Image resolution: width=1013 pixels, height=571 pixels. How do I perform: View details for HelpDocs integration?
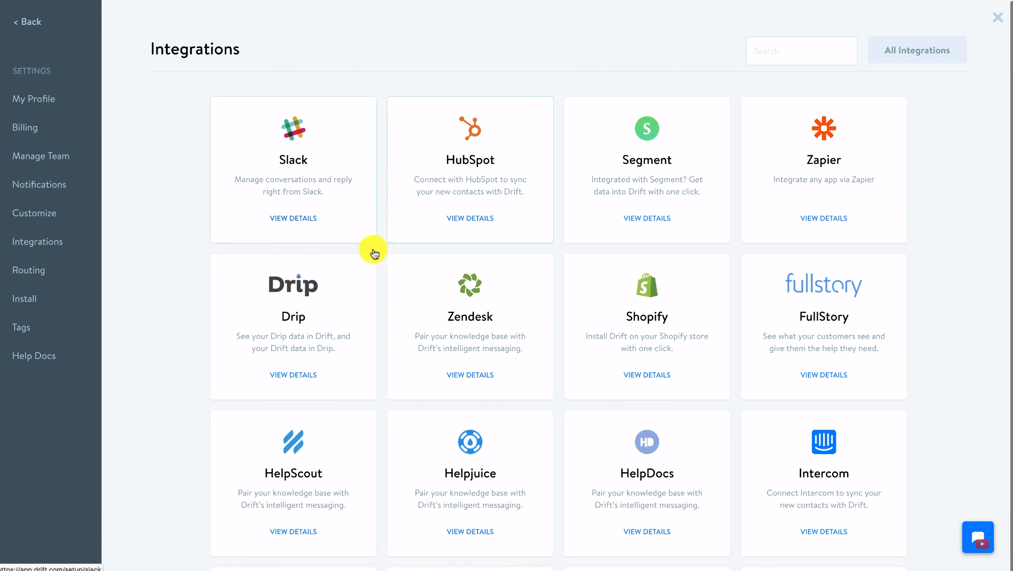(x=647, y=532)
